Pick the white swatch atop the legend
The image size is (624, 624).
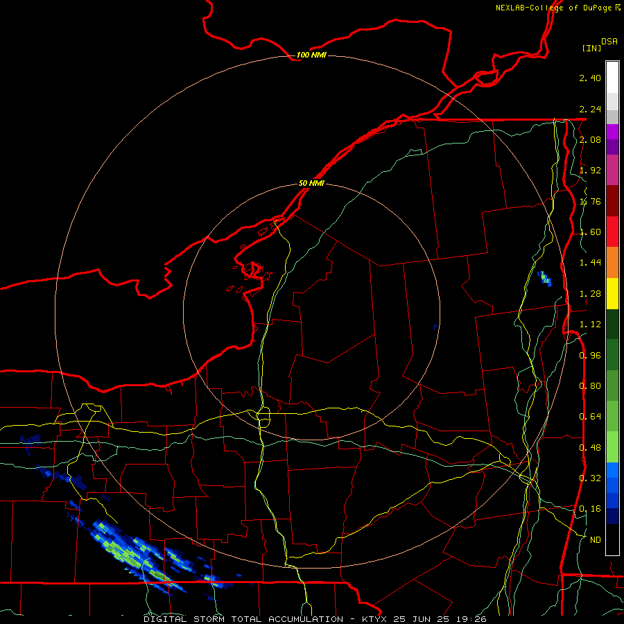tap(612, 78)
